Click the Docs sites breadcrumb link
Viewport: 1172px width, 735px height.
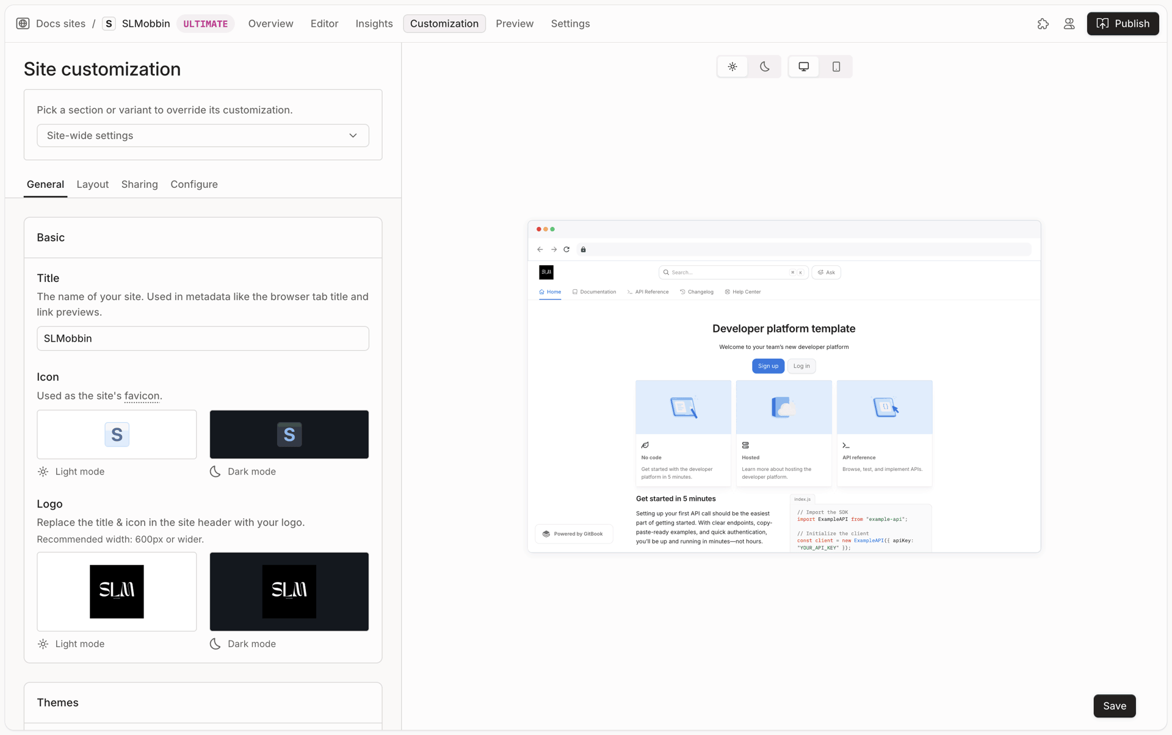pyautogui.click(x=60, y=24)
